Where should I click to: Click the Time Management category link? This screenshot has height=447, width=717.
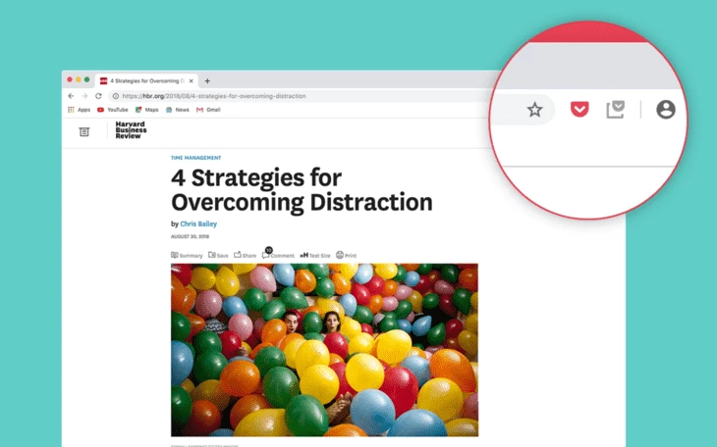[195, 158]
